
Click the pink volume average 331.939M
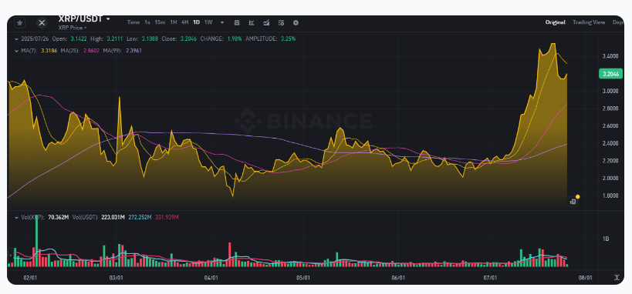click(x=167, y=218)
